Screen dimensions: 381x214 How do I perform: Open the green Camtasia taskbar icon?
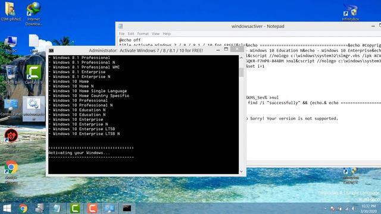pos(75,208)
